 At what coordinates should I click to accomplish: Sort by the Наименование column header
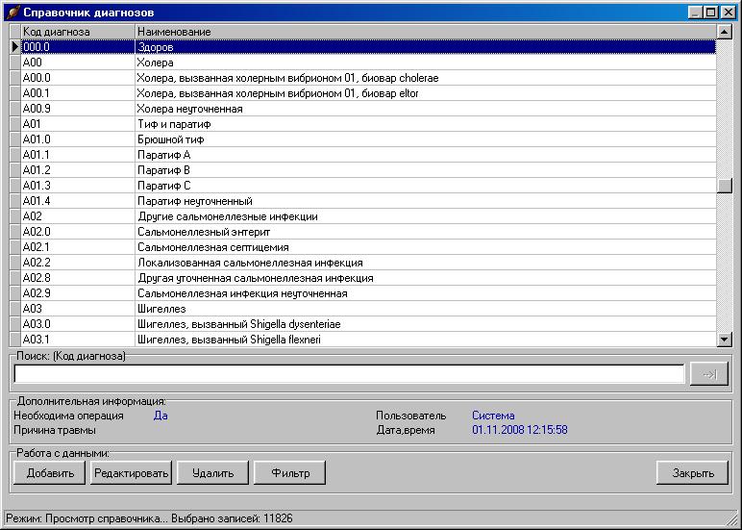[426, 32]
